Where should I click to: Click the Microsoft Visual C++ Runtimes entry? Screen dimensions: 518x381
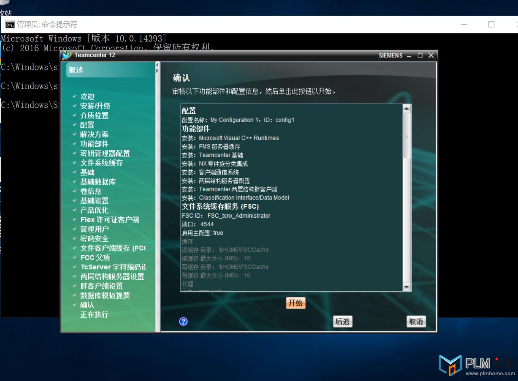[x=230, y=138]
